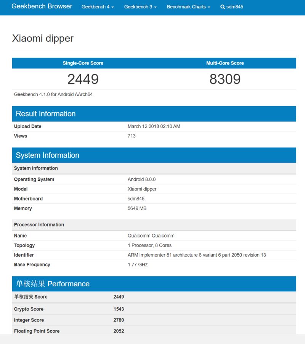The image size is (305, 344).
Task: Click the Result Information section header
Action: (x=46, y=114)
